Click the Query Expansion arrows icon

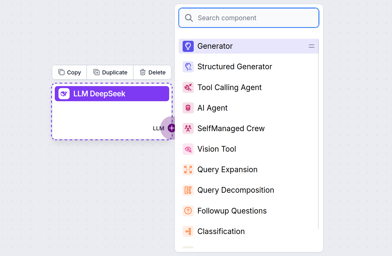188,169
